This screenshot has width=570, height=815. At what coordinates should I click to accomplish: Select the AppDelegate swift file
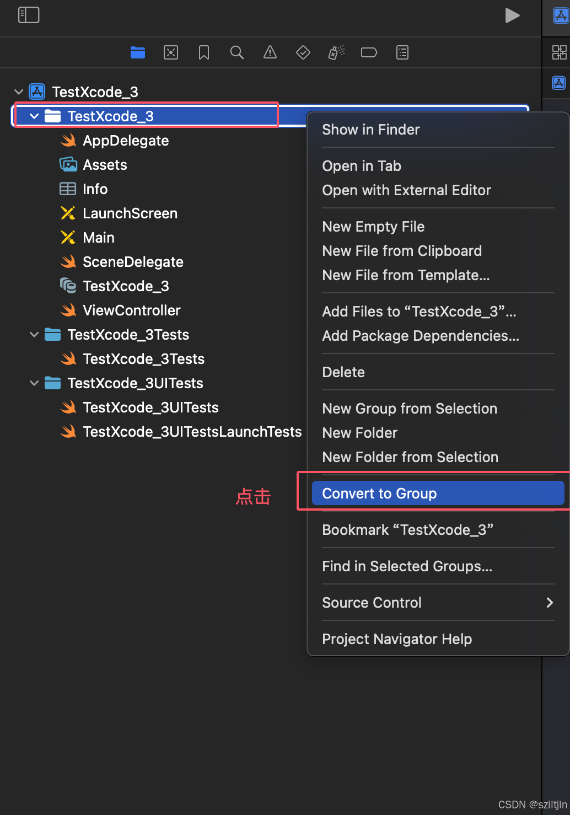coord(126,140)
